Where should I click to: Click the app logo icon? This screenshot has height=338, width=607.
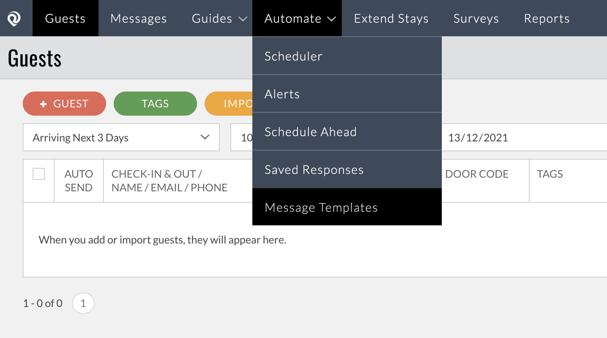14,19
